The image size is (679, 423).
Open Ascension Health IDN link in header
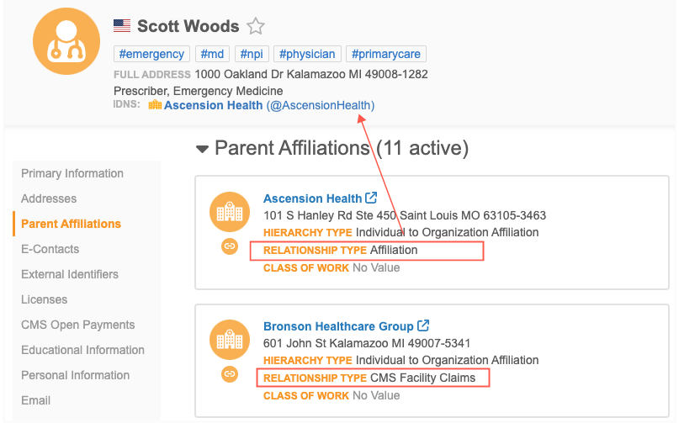pyautogui.click(x=213, y=105)
